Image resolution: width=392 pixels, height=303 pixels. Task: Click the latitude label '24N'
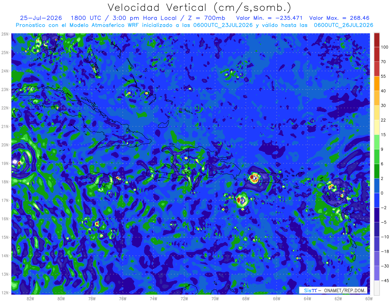pyautogui.click(x=5, y=71)
